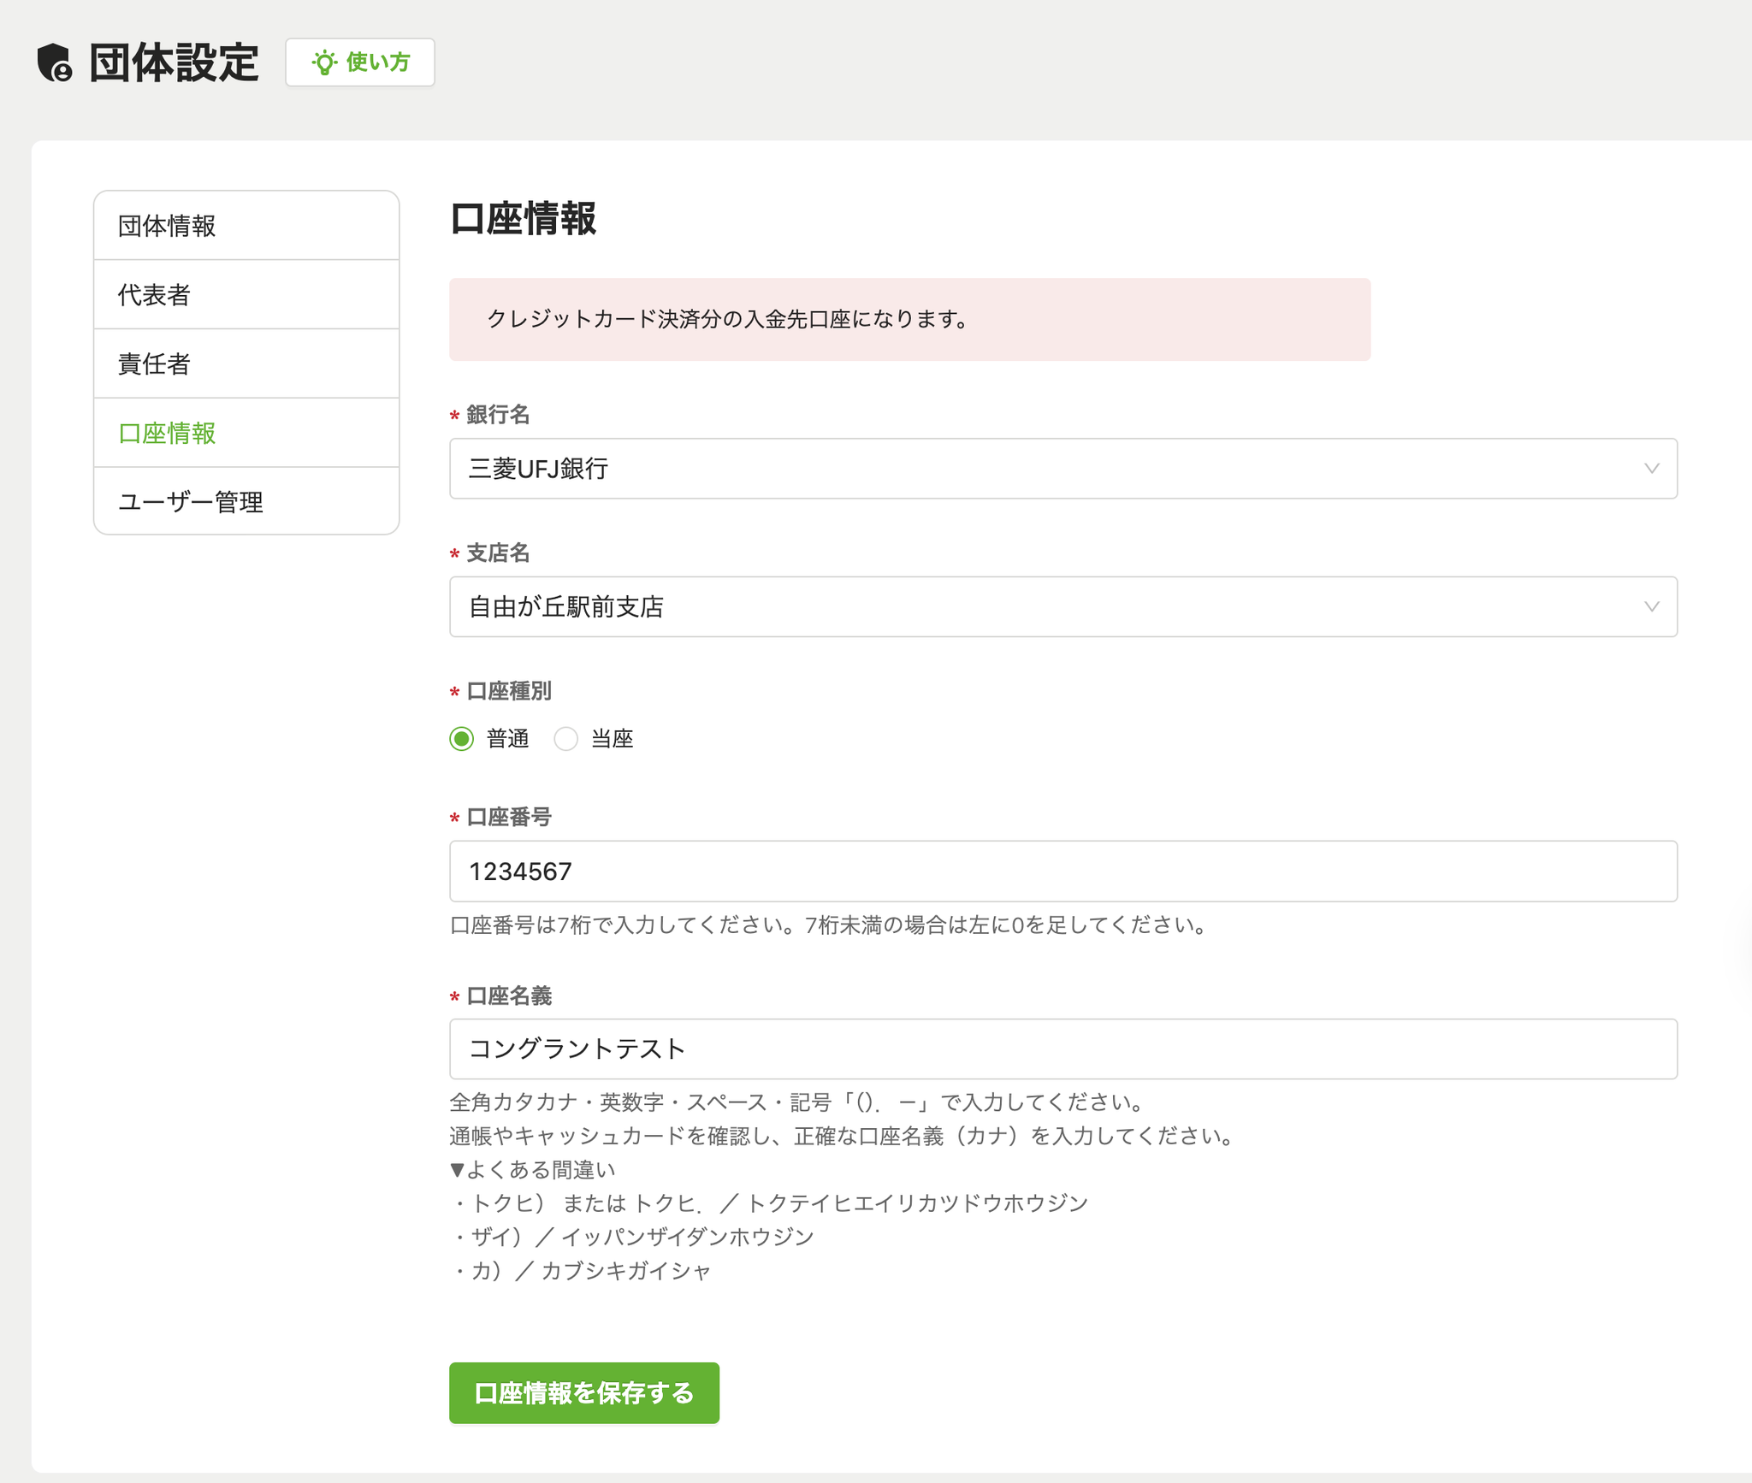Screen dimensions: 1752x1483
Task: Select the 普通 account type radio
Action: 462,739
